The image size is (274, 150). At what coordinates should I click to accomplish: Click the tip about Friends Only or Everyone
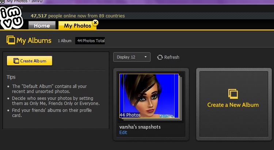tap(56, 101)
